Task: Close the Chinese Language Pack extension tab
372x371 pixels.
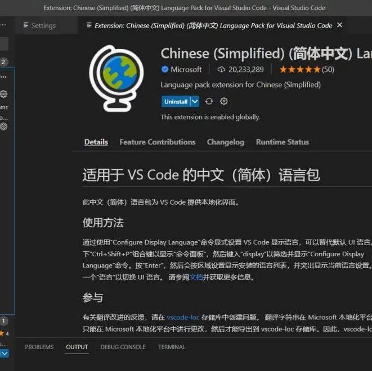Action: click(x=340, y=25)
